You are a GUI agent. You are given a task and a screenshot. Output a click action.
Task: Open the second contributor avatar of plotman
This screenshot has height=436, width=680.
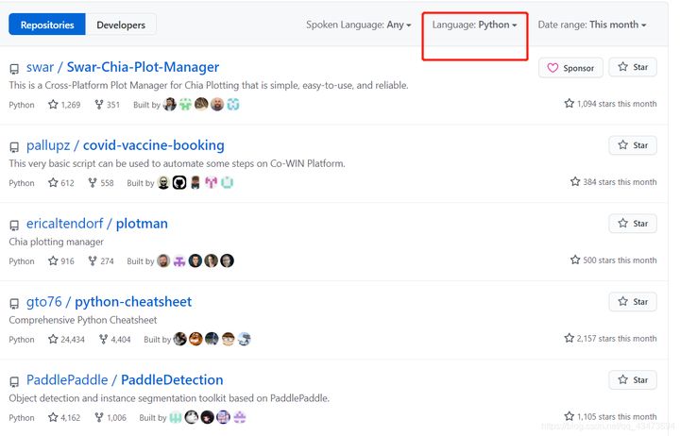(179, 260)
